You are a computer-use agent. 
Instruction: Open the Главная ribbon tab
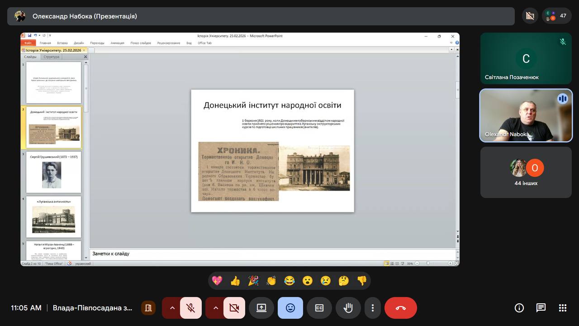(45, 43)
